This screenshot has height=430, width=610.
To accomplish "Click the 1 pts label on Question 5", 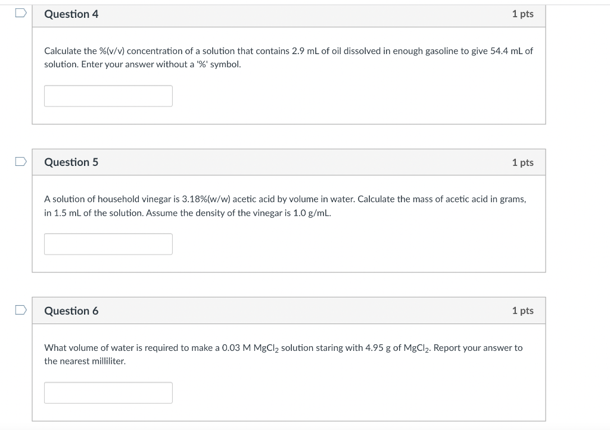I will [x=522, y=162].
